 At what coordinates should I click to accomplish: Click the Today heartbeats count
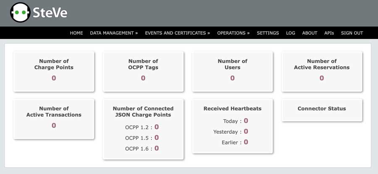point(246,121)
